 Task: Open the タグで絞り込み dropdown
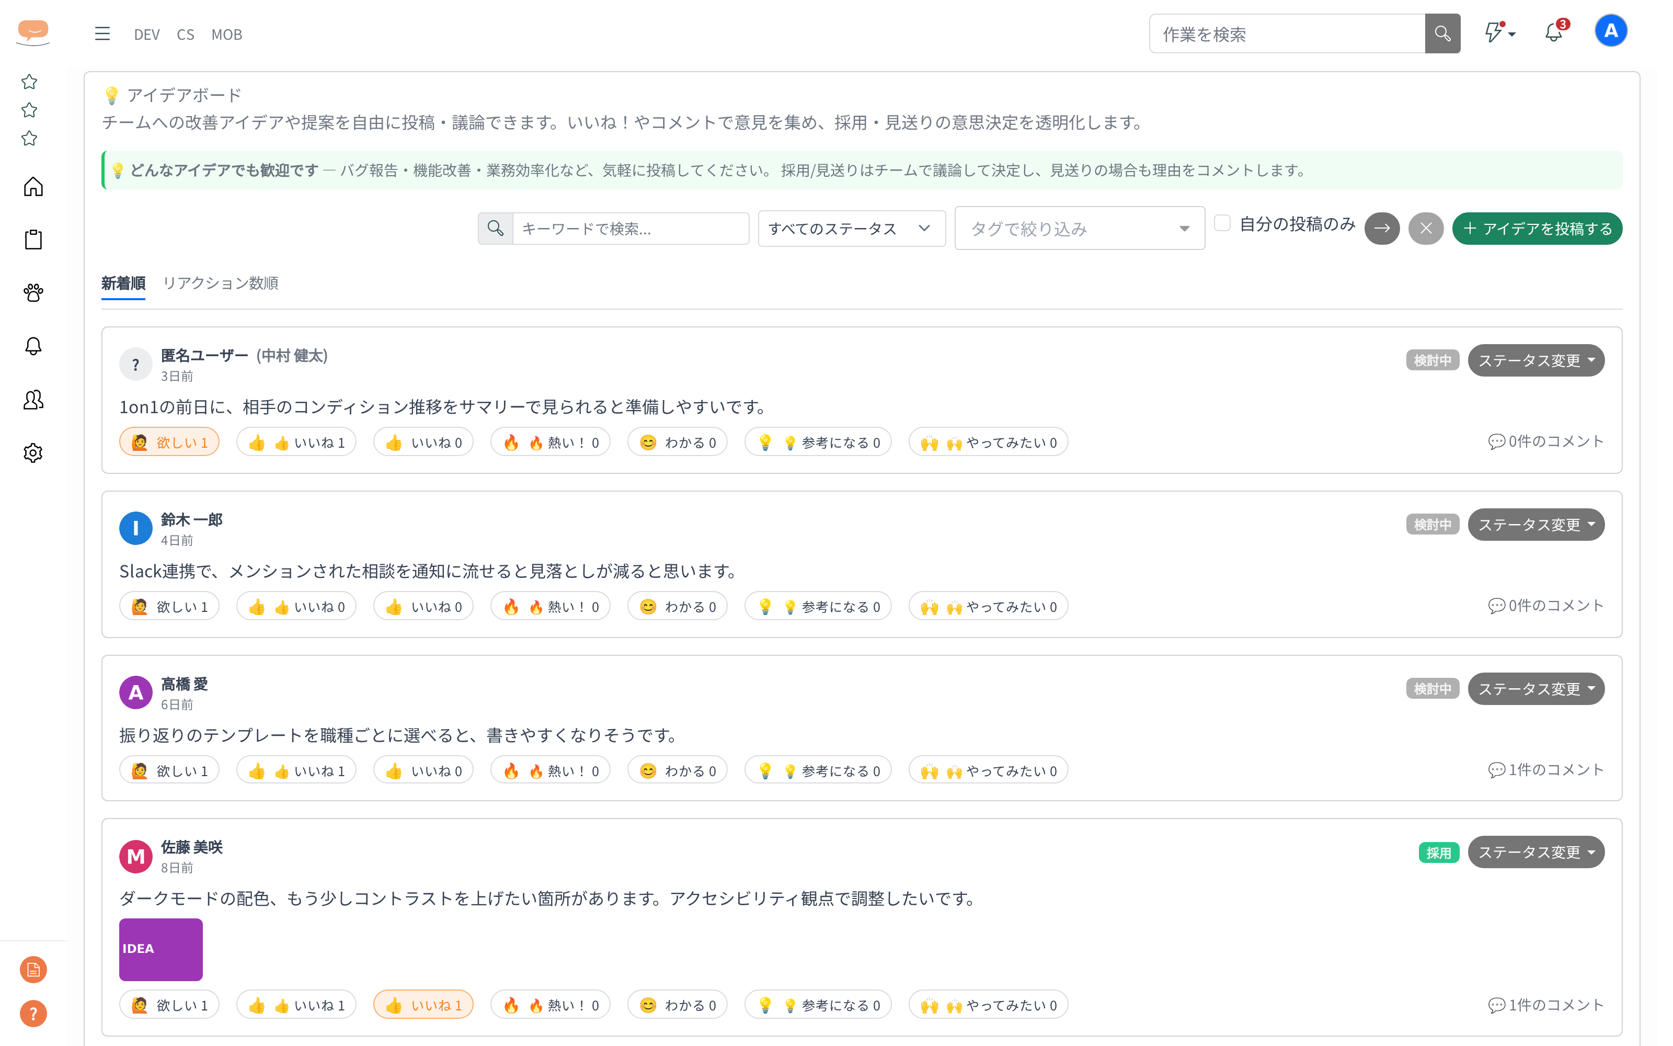click(x=1080, y=229)
